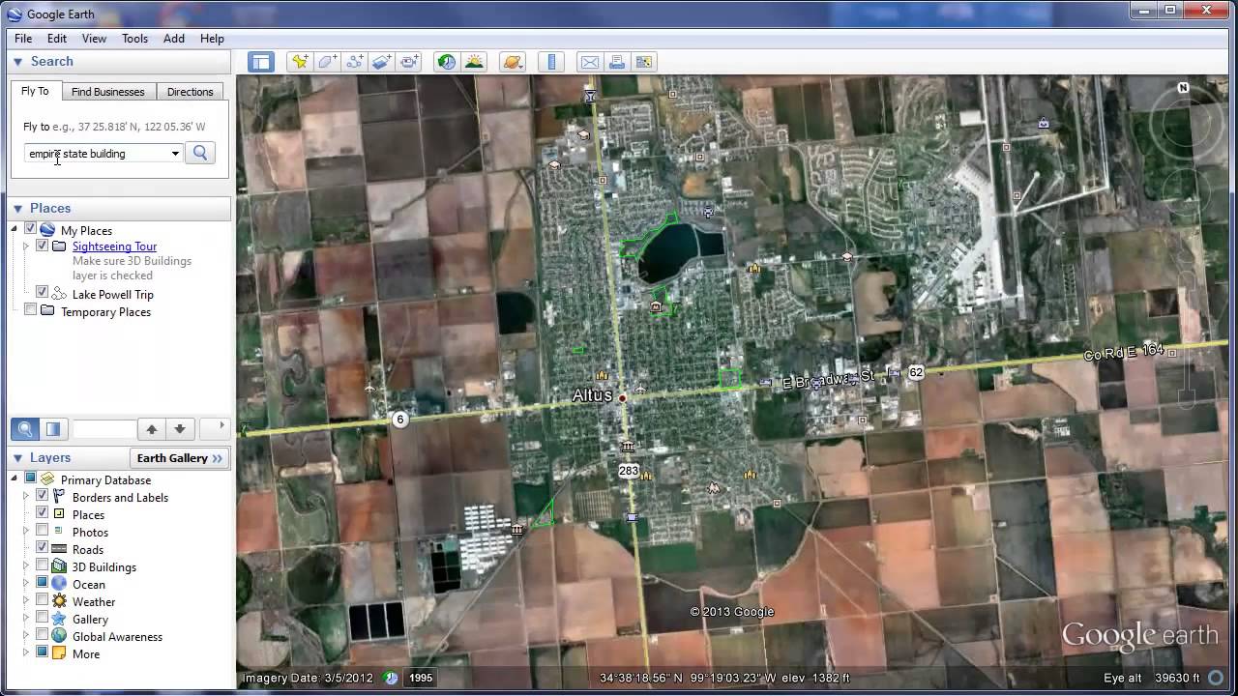Collapse the Search panel triangle
Screen dimensions: 1238x696
(x=17, y=62)
